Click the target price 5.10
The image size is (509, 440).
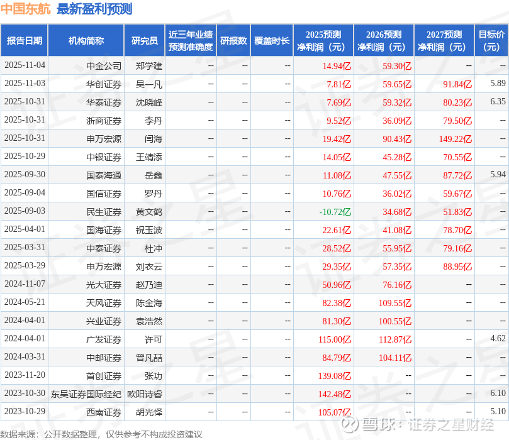pyautogui.click(x=498, y=411)
